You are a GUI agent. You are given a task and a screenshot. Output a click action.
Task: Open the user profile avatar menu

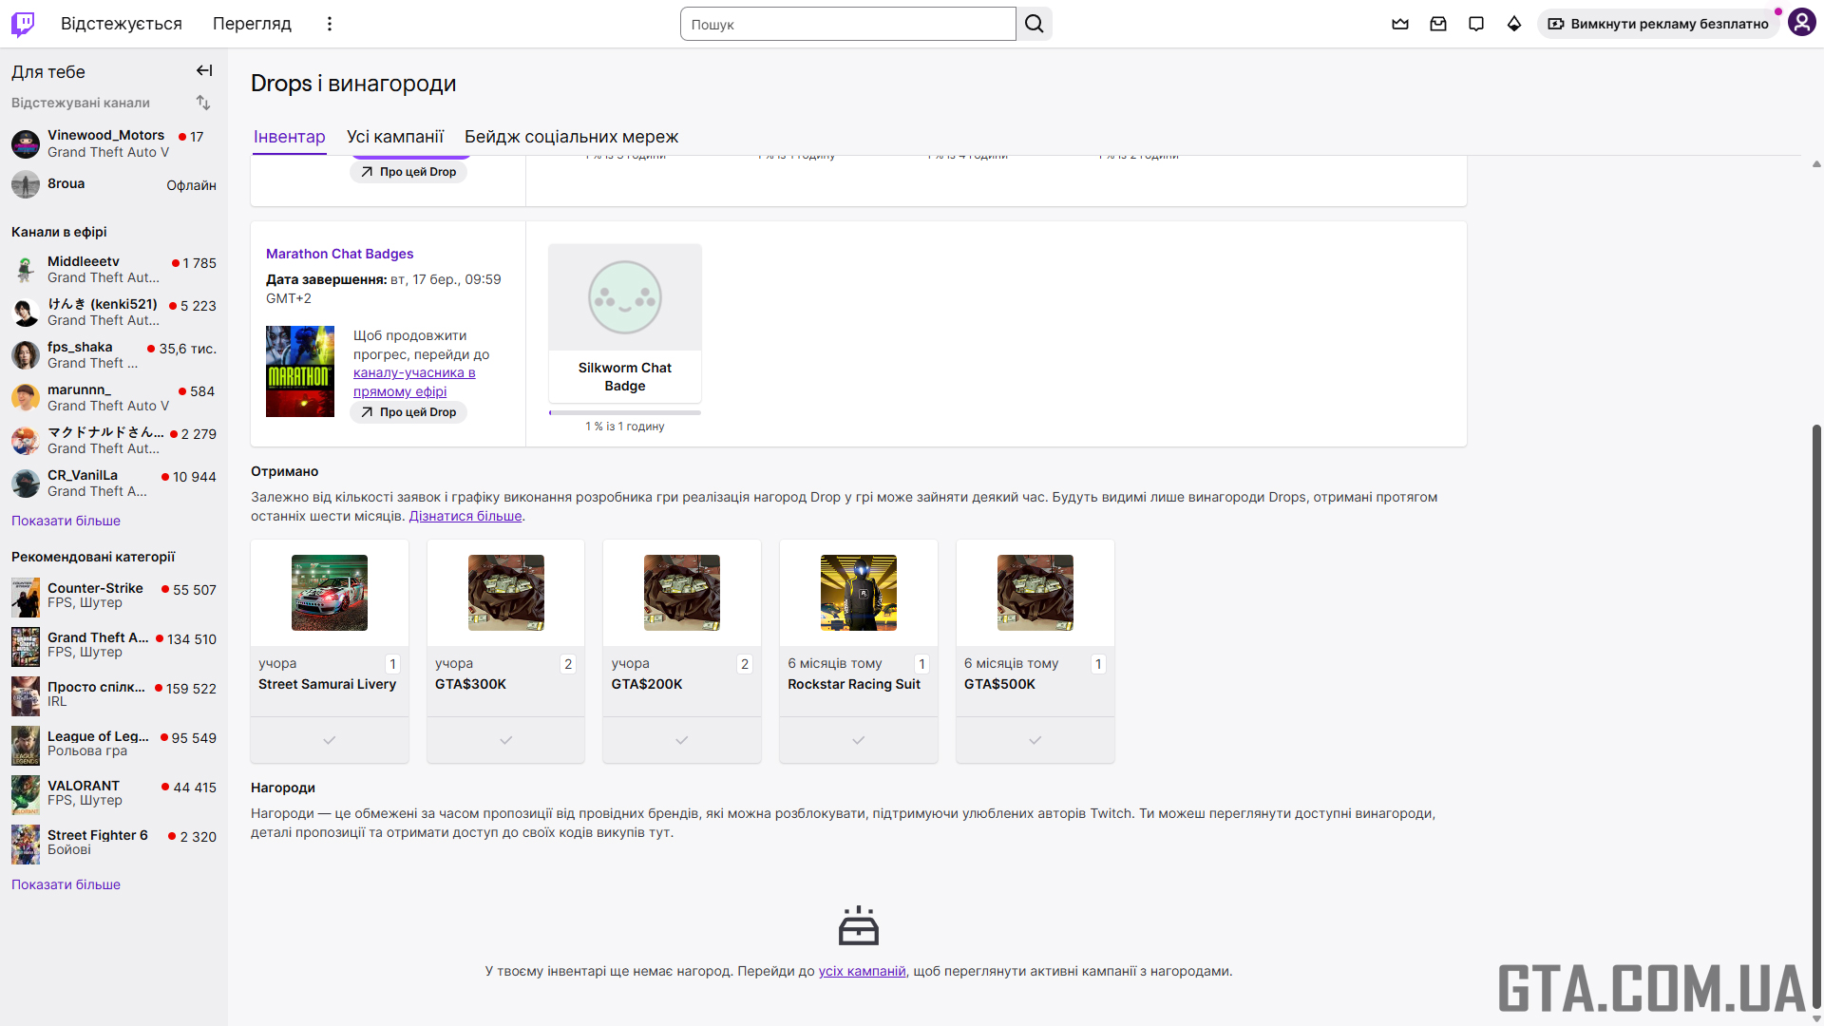[x=1801, y=23]
